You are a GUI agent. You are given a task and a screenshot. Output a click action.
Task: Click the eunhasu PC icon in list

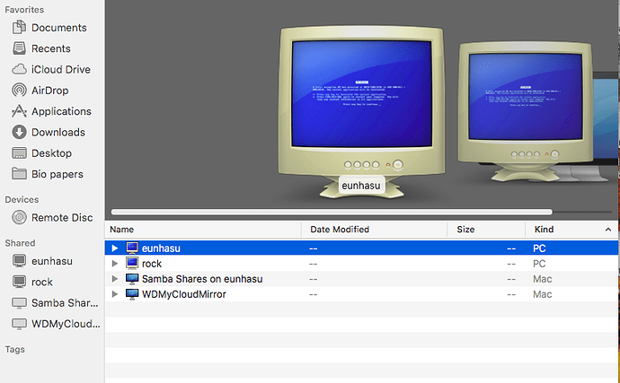pos(132,248)
